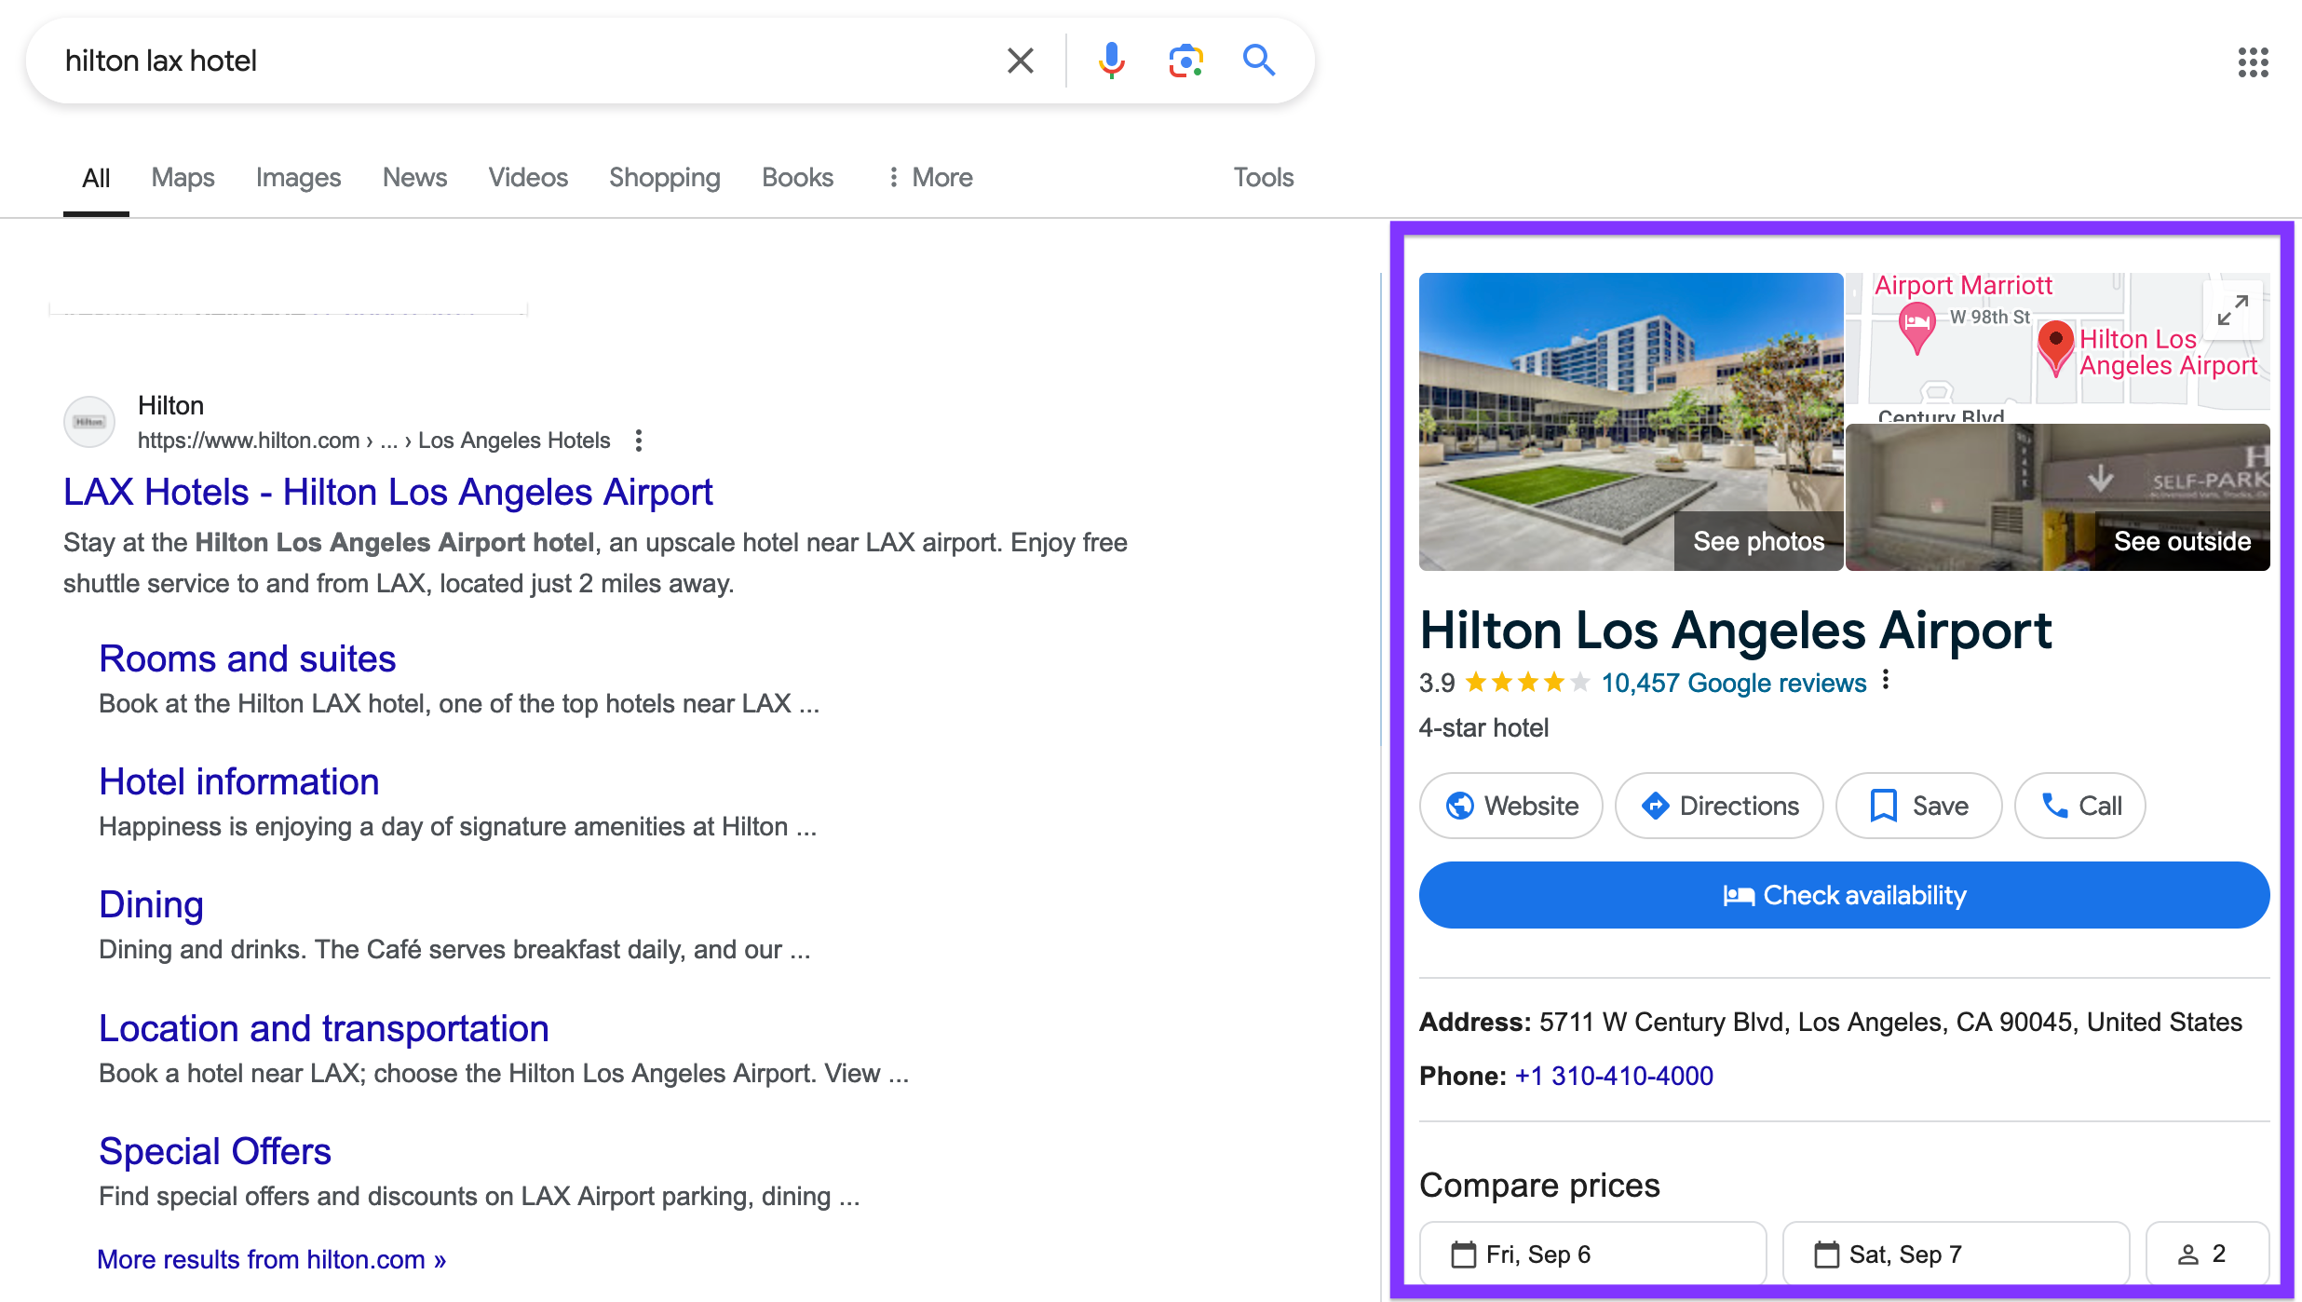Expand the map with fullscreen arrows icon

[x=2232, y=310]
